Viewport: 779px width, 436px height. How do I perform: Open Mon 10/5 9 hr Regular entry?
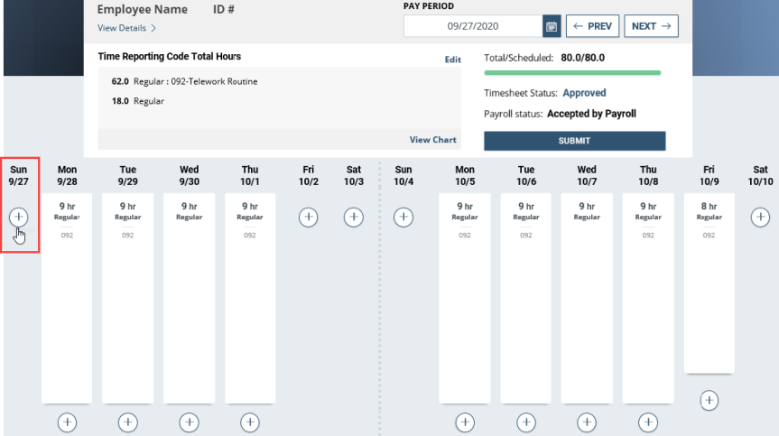(x=465, y=298)
